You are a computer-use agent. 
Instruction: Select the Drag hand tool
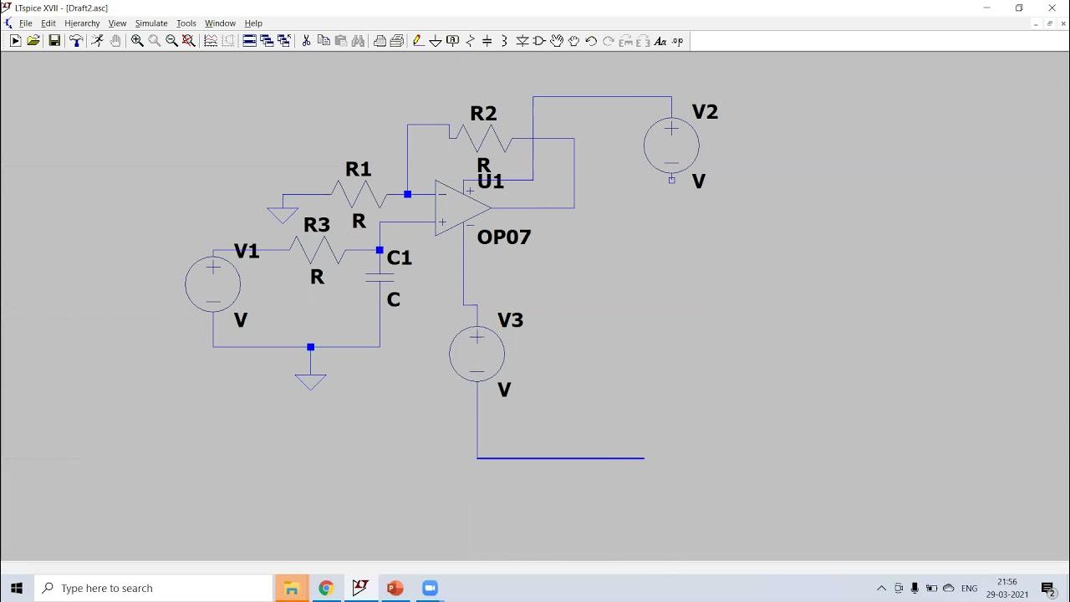(574, 41)
